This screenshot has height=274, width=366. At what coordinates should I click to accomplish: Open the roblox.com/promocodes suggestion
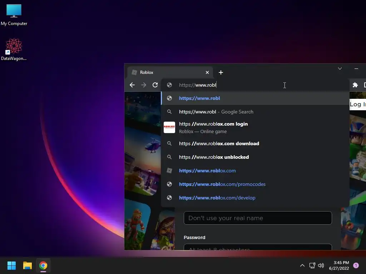tap(255, 184)
